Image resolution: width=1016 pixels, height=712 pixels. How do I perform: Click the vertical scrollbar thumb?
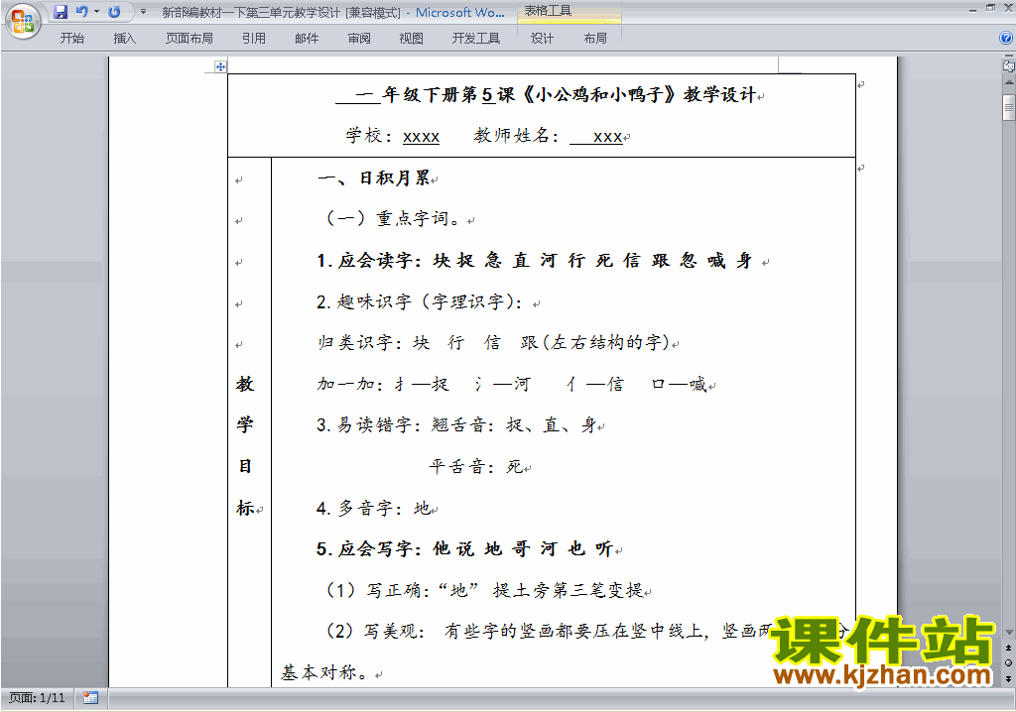(x=1008, y=107)
